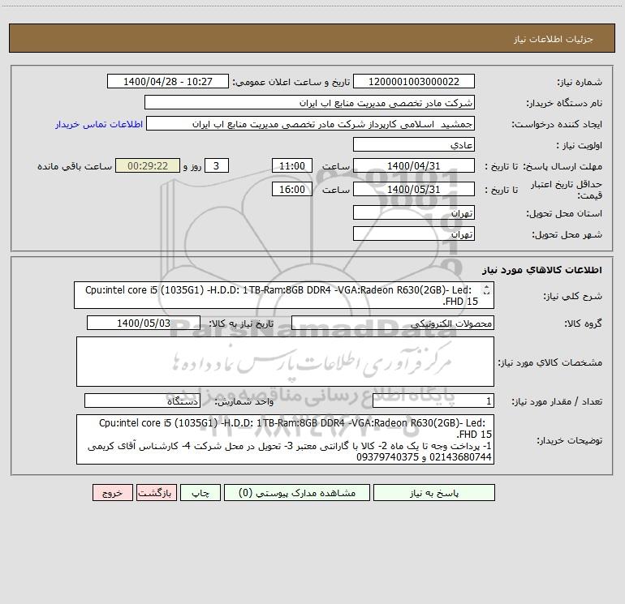
Task: Click the price validity time 16:00
Action: point(291,189)
